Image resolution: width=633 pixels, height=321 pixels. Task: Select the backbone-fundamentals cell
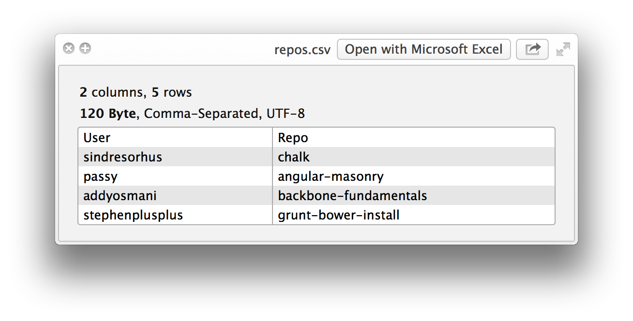pyautogui.click(x=352, y=196)
